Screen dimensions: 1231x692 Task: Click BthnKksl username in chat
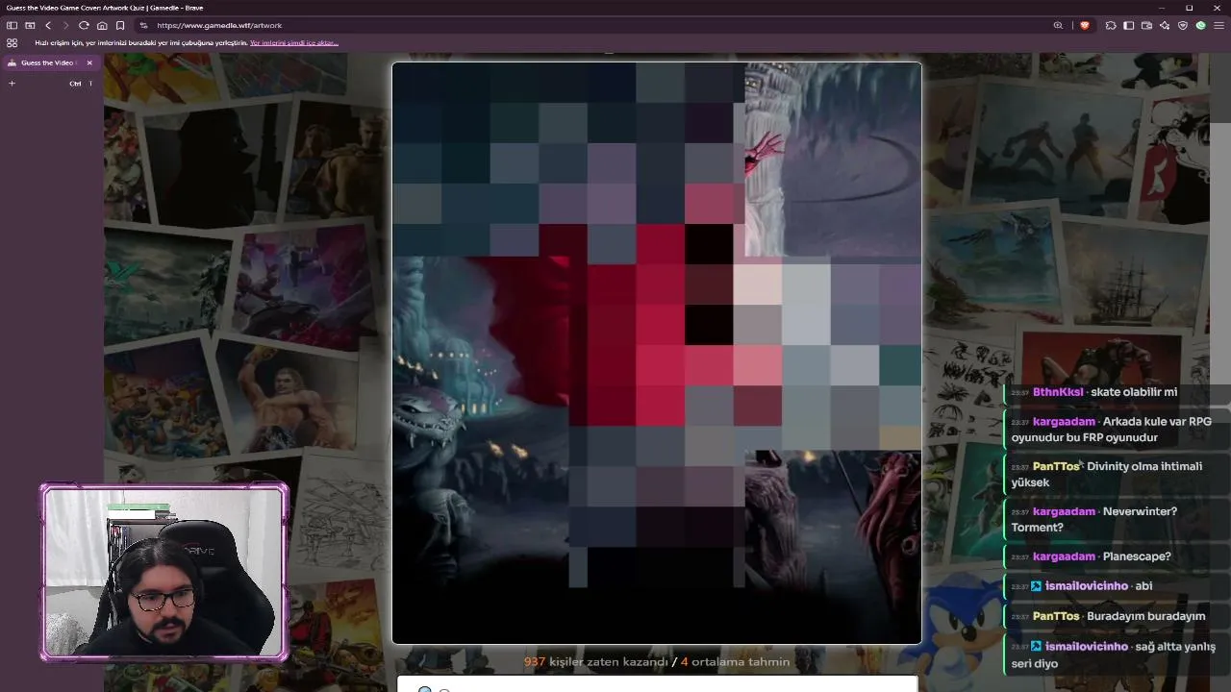point(1057,392)
